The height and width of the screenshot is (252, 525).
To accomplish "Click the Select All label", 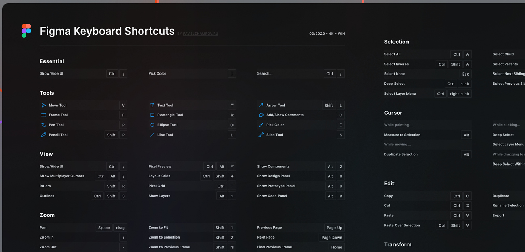I will tap(392, 54).
